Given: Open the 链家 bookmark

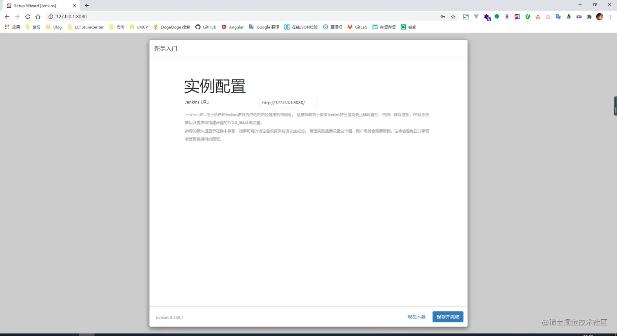Looking at the screenshot, I should click(x=408, y=27).
